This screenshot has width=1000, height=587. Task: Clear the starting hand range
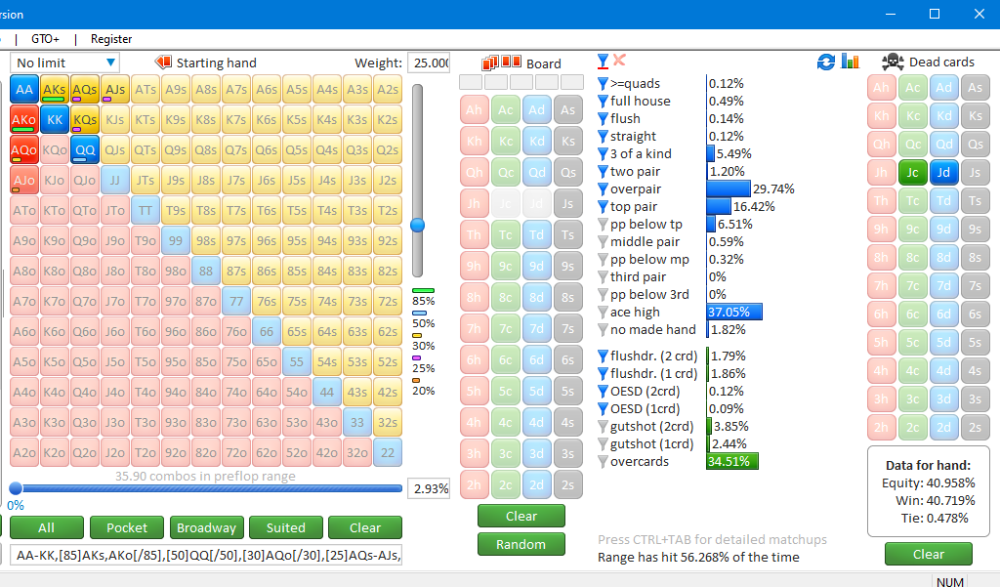[365, 527]
